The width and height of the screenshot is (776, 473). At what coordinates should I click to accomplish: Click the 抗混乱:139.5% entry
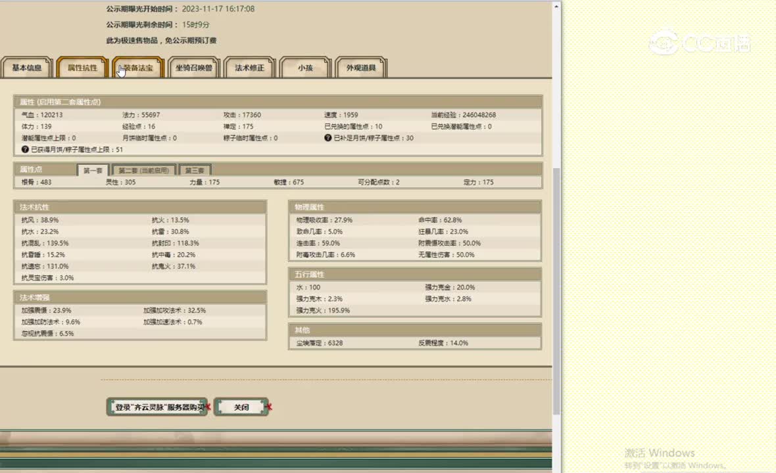tap(45, 243)
